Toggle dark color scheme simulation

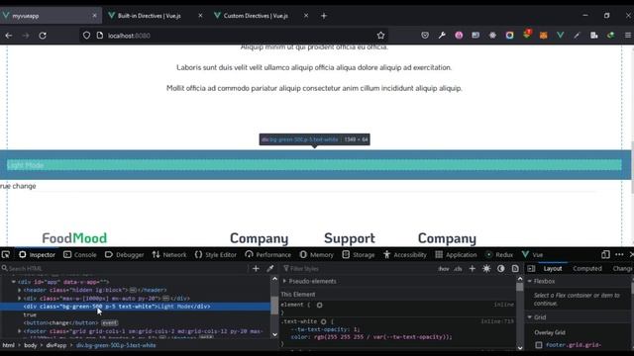tap(500, 268)
